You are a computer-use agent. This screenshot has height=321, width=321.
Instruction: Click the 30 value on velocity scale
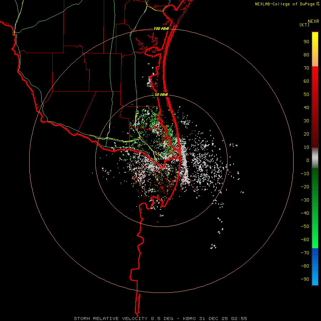click(x=306, y=121)
